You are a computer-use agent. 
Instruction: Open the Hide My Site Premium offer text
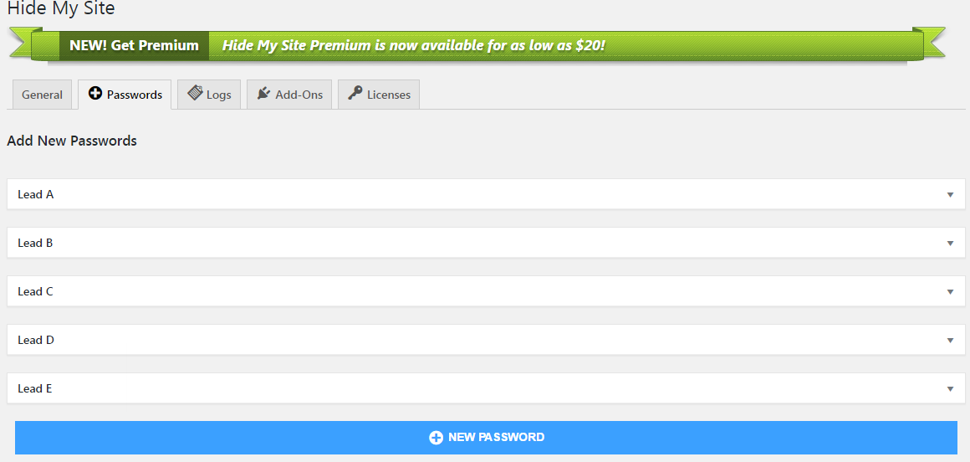(413, 45)
